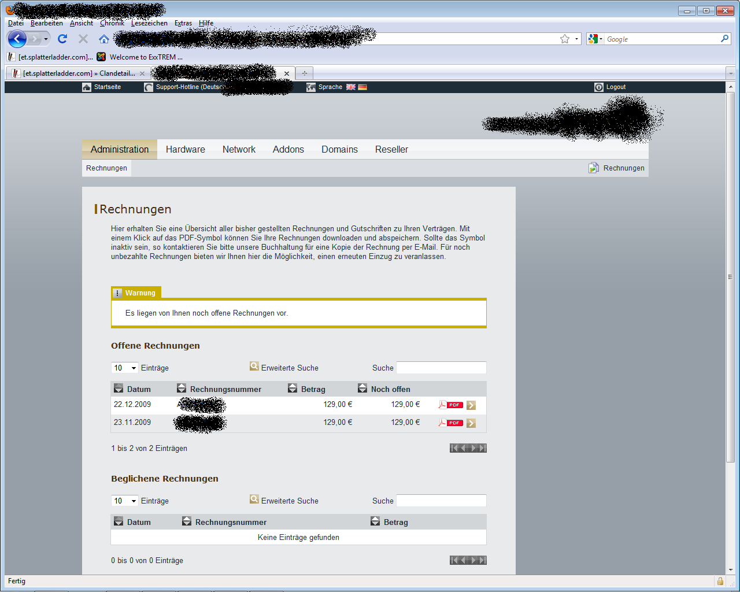
Task: Open entries-per-page dropdown under Beglichene Rechnungen
Action: [x=125, y=501]
